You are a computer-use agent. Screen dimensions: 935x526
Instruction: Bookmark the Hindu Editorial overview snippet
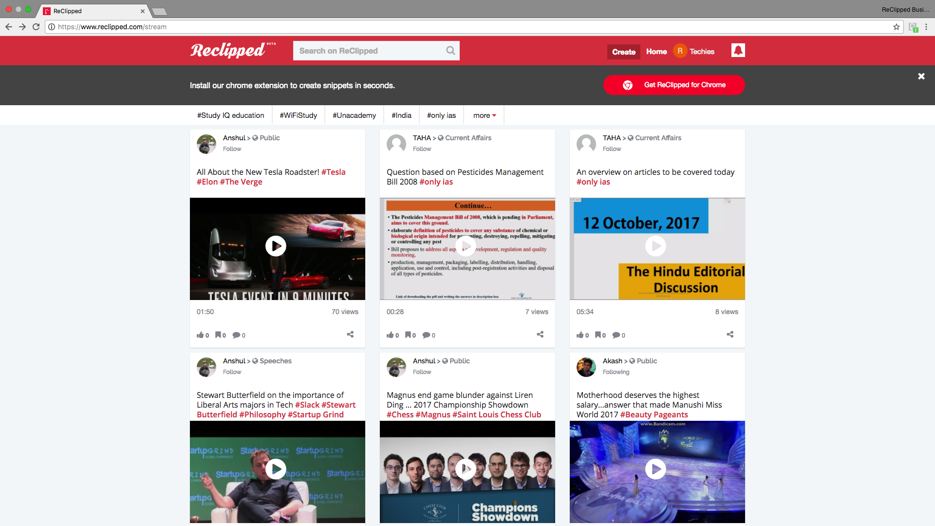[x=600, y=335]
